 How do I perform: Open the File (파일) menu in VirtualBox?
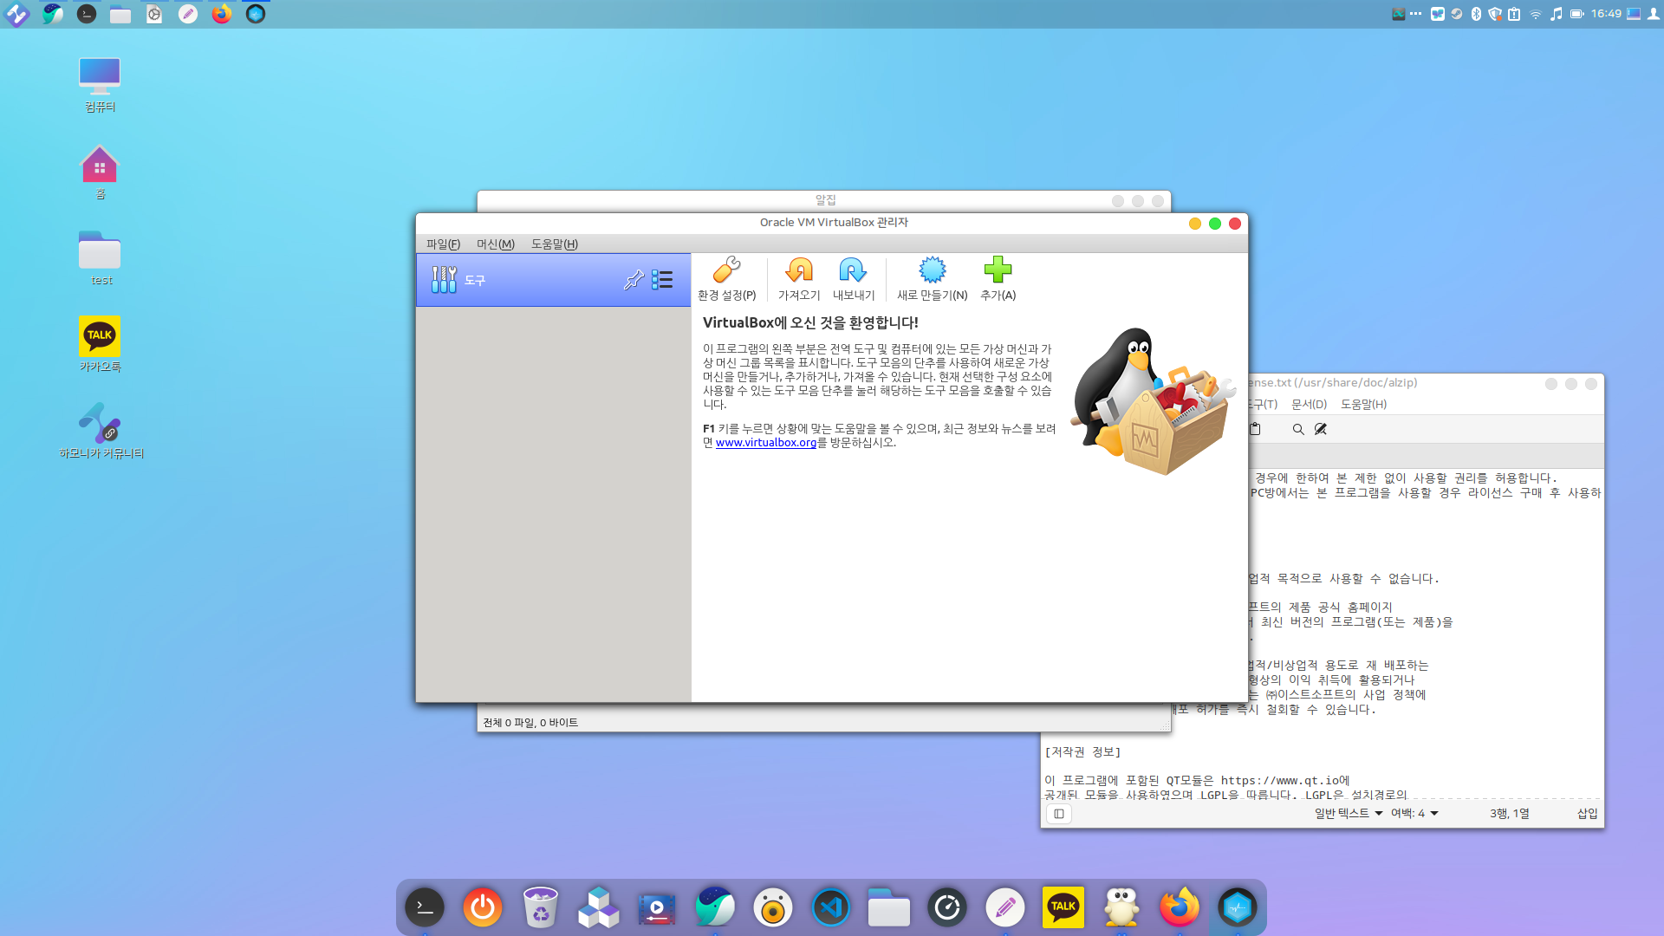click(x=443, y=244)
